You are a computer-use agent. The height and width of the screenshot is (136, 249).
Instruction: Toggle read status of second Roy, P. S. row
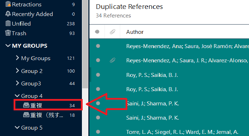(98, 89)
